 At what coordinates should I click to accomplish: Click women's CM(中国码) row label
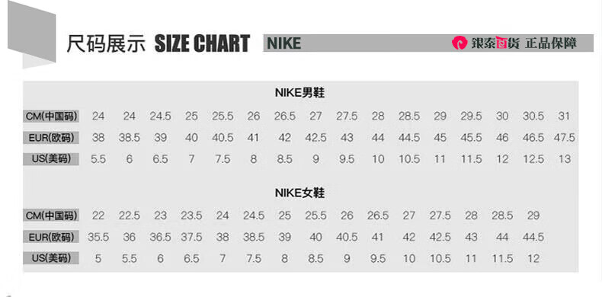tap(51, 216)
